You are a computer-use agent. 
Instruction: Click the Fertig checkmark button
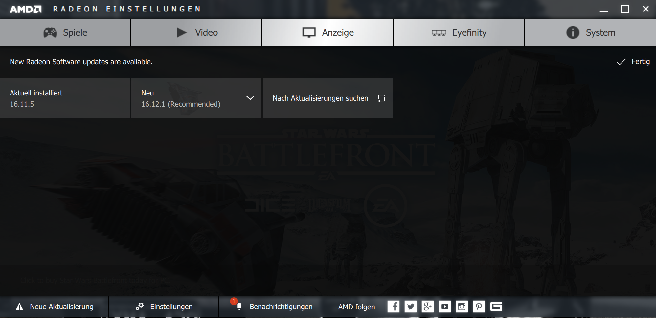[633, 62]
